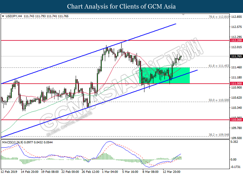Select the current price tag 111.765
Viewport: 243px width, 174px height.
click(x=236, y=56)
